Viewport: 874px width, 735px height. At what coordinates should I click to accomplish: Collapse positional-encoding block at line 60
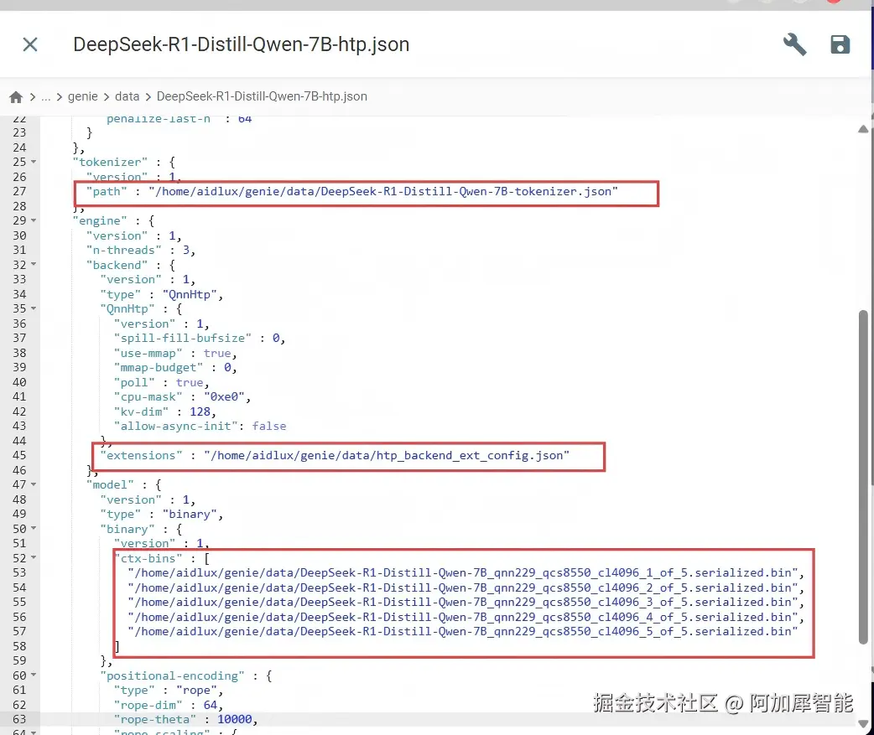pos(34,675)
